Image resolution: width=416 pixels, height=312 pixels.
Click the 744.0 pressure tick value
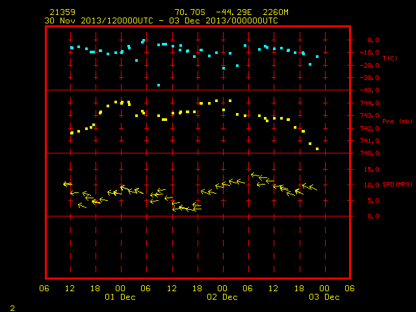coord(370,103)
